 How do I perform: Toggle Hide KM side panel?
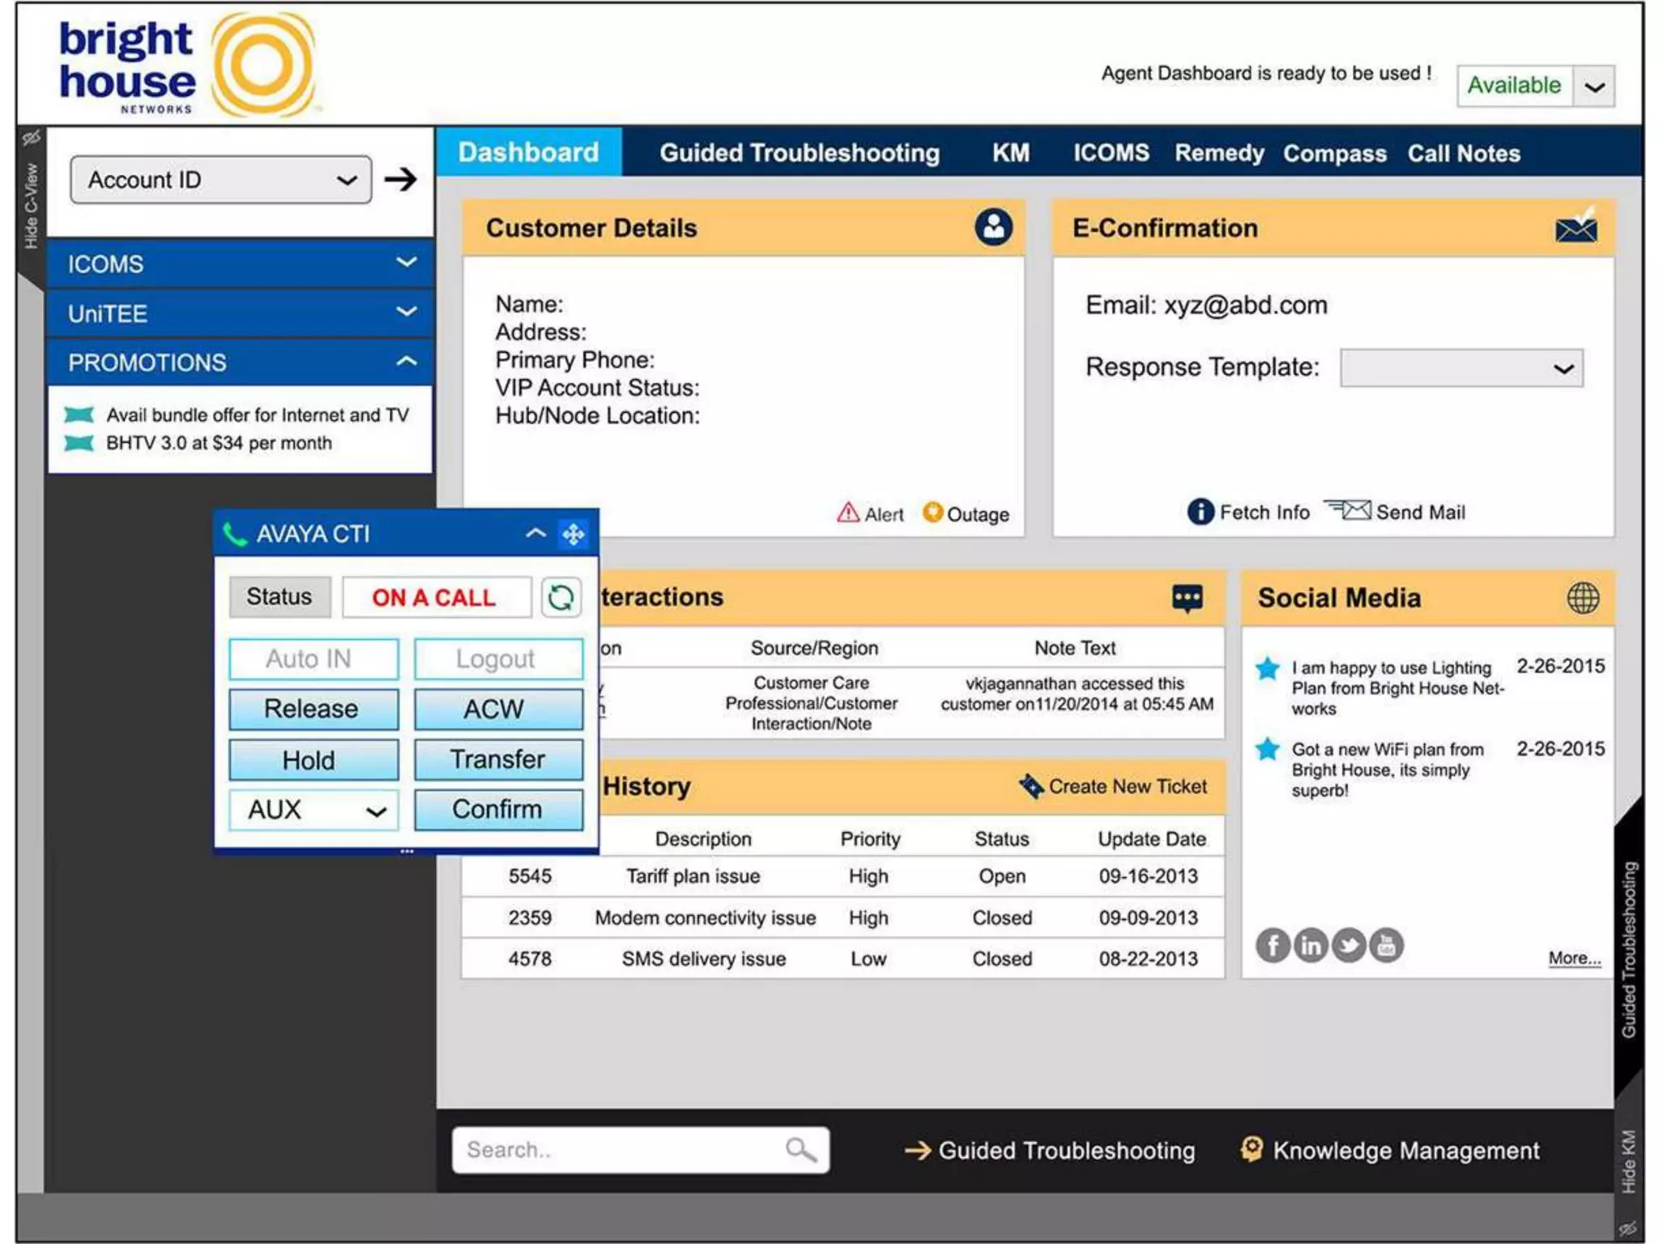click(1628, 1162)
